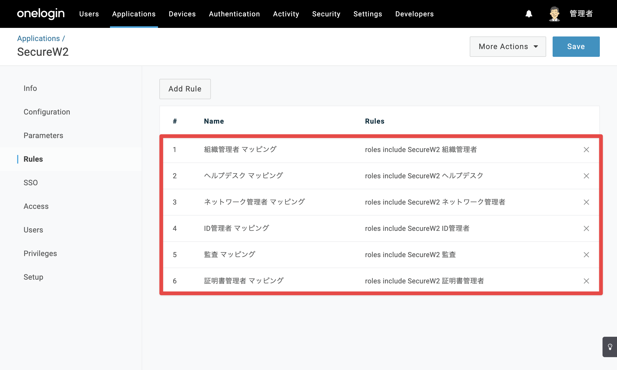
Task: Click condition 'roles include SecureW2 監査'
Action: click(410, 255)
